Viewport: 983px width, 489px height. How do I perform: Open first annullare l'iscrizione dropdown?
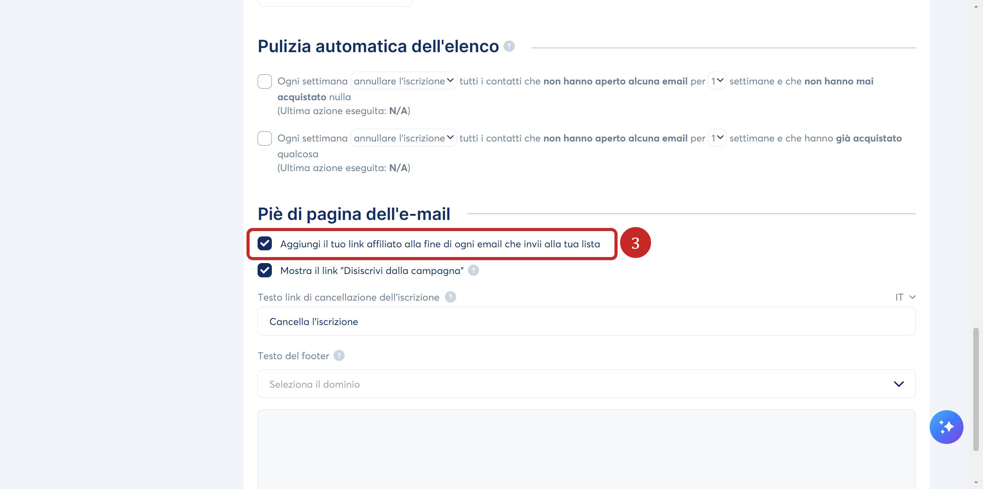(403, 80)
